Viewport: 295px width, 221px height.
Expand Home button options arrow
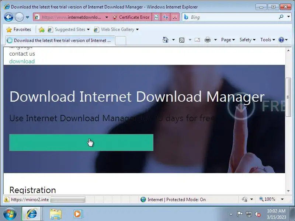click(173, 40)
